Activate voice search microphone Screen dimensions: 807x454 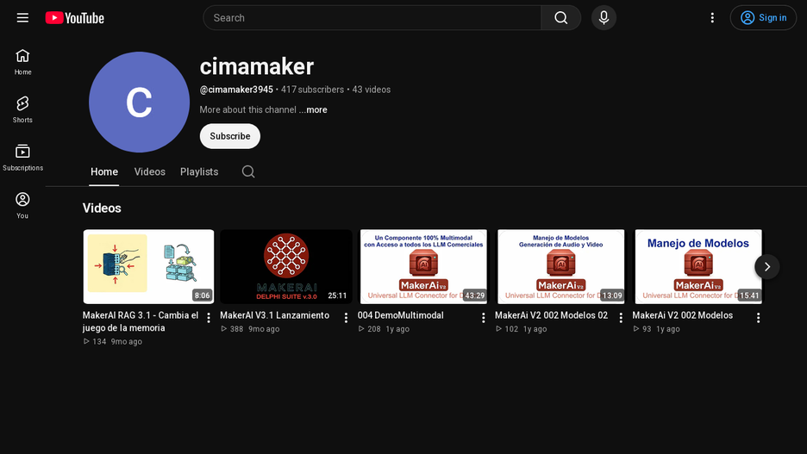[x=604, y=18]
